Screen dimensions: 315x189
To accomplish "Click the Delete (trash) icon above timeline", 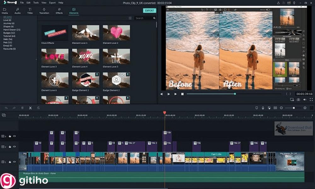I will click(22, 108).
